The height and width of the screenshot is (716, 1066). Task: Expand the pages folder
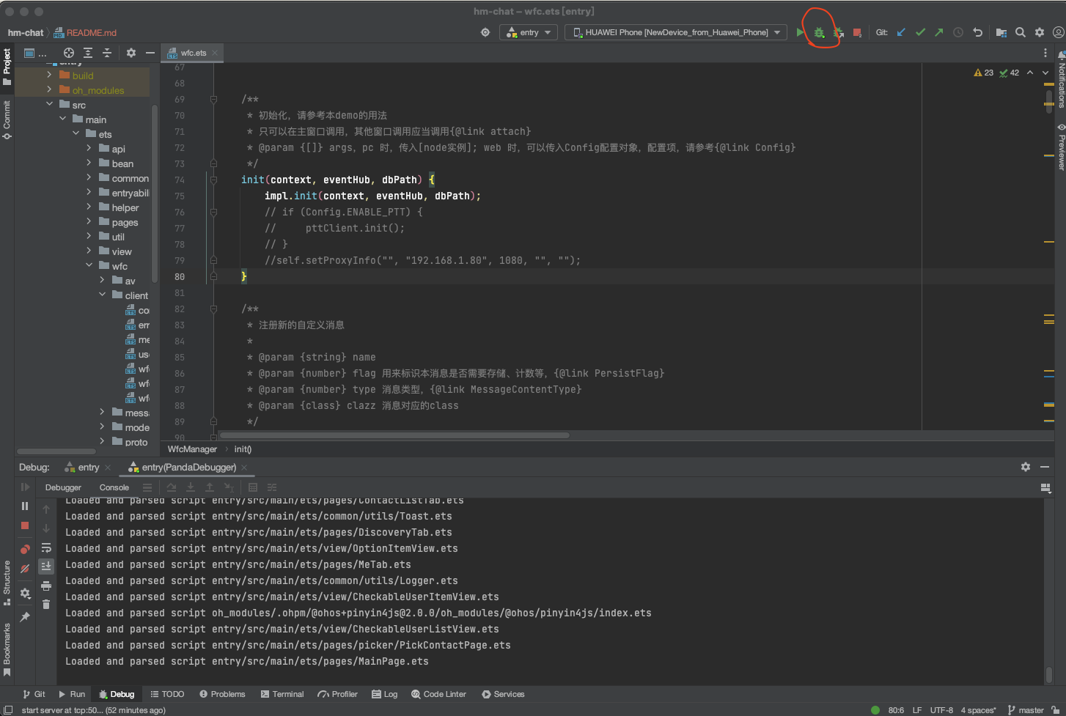89,221
